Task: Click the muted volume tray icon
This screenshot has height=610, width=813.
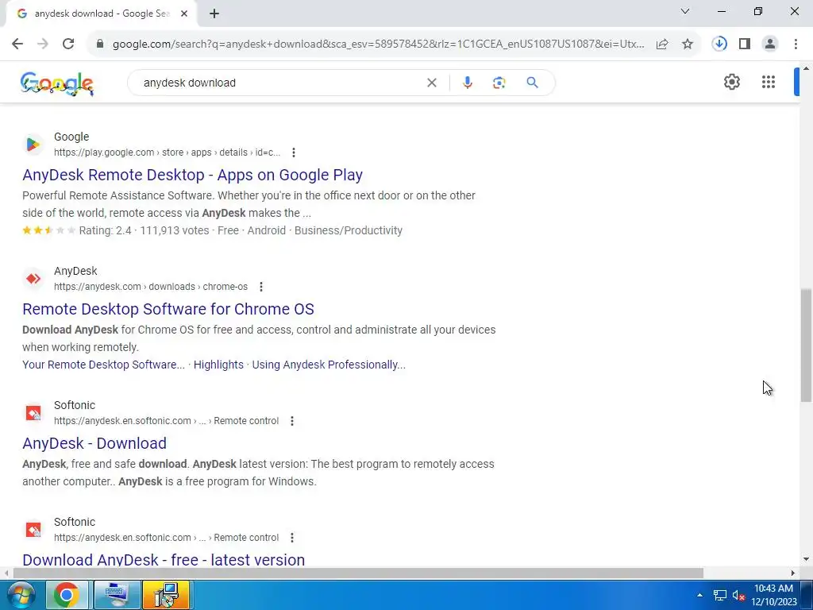Action: [x=738, y=595]
